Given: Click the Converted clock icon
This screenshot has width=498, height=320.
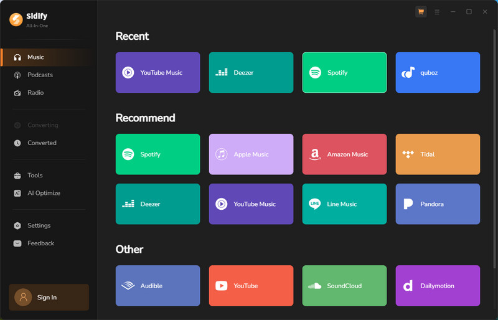Looking at the screenshot, I should (x=17, y=143).
